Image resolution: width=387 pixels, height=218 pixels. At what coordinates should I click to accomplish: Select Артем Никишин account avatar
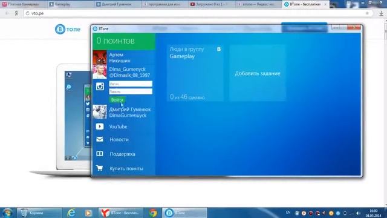(100, 58)
